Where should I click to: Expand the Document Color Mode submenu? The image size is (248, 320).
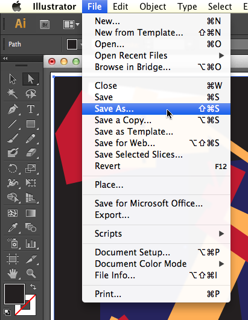coord(156,264)
